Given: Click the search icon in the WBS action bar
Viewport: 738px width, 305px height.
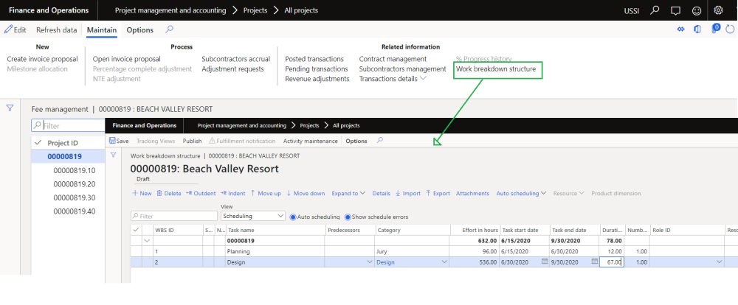Looking at the screenshot, I should click(x=380, y=140).
